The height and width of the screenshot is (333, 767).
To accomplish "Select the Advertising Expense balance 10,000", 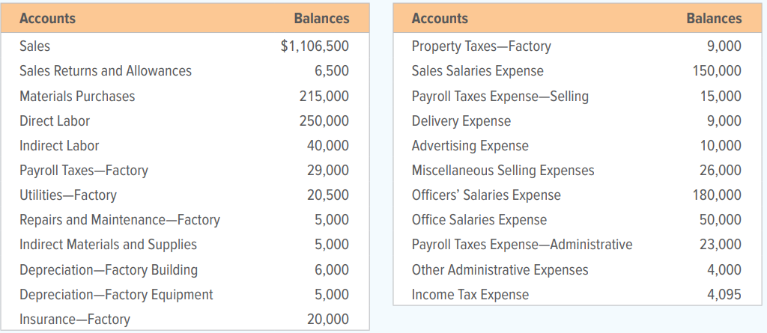I will pos(720,146).
